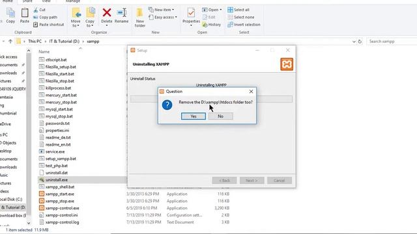Go up one folder level arrow
This screenshot has height=234, width=417.
tap(10, 42)
